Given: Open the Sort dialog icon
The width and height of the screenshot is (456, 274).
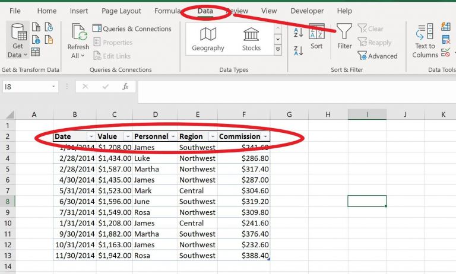Looking at the screenshot, I should pyautogui.click(x=316, y=37).
